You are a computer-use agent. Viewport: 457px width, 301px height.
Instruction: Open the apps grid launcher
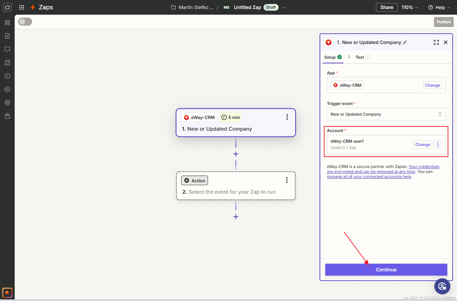tap(21, 7)
